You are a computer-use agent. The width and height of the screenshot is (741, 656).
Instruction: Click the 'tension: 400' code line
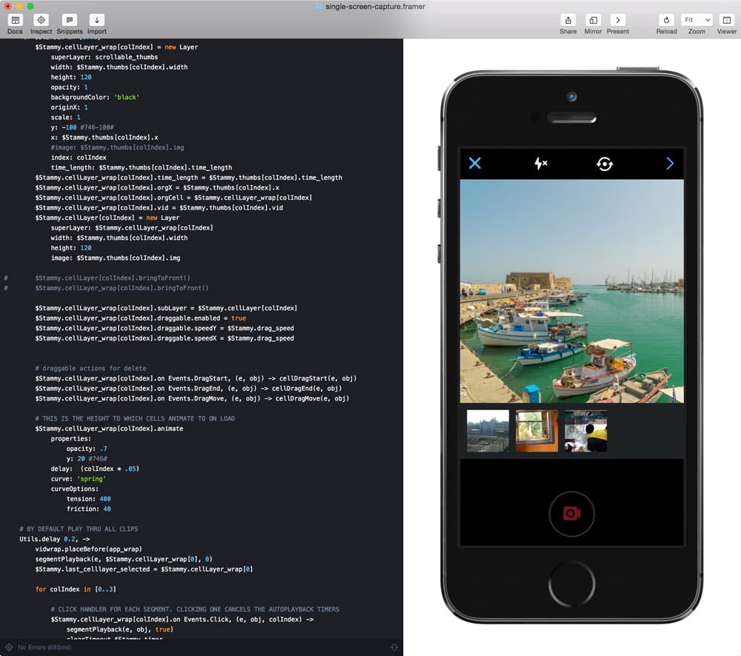(89, 499)
